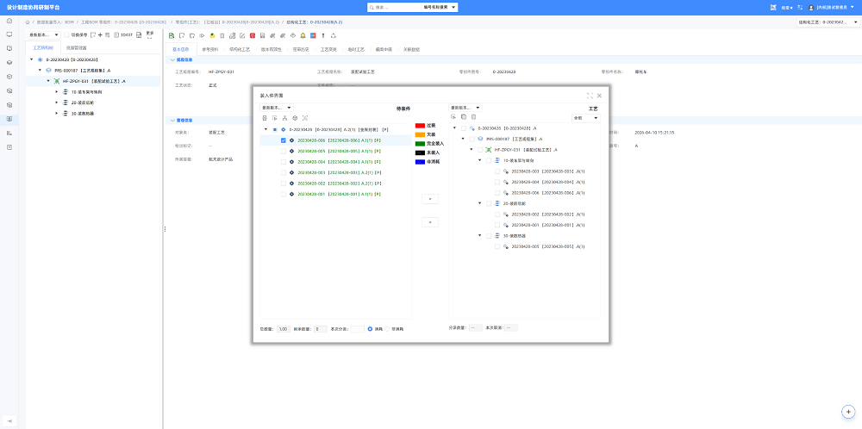Image resolution: width=862 pixels, height=429 pixels.
Task: Click the first icon in dialog's right toolbar
Action: (x=453, y=116)
